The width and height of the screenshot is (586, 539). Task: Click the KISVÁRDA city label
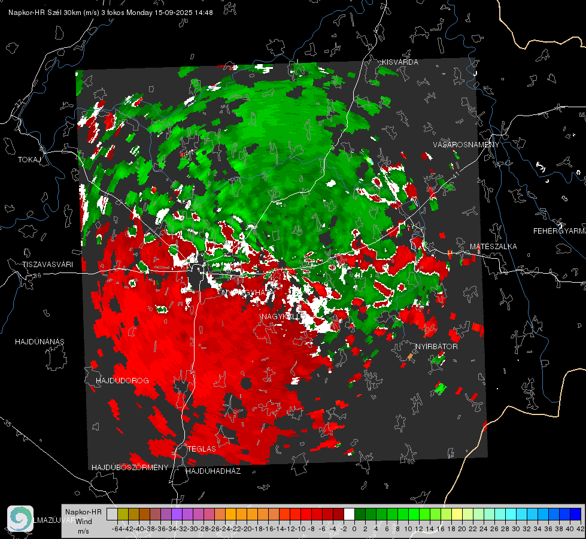click(x=400, y=62)
